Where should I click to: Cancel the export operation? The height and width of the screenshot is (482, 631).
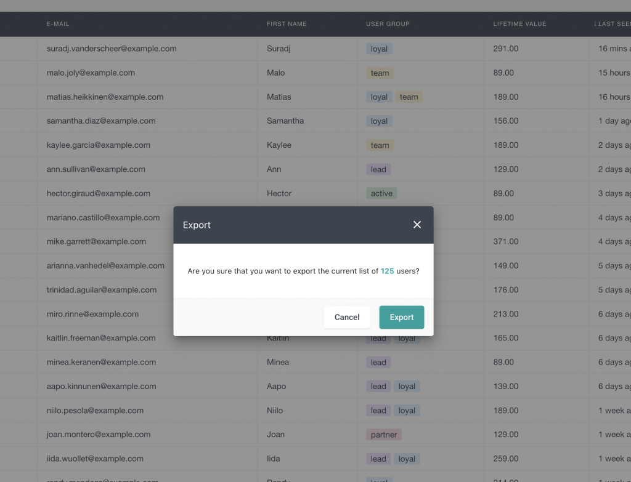point(346,317)
